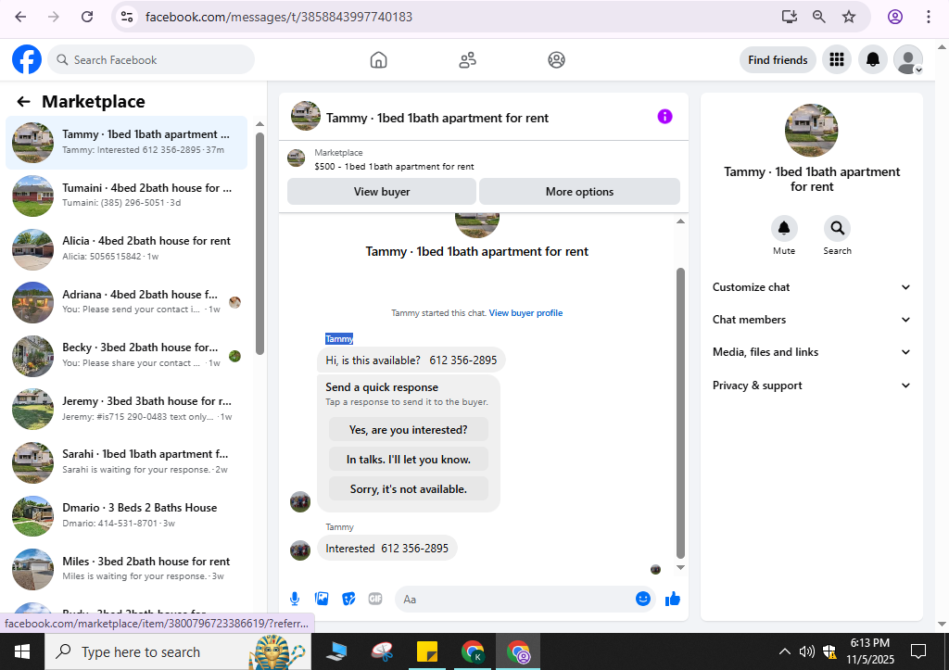Search in conversation magnifier icon
949x670 pixels.
837,229
